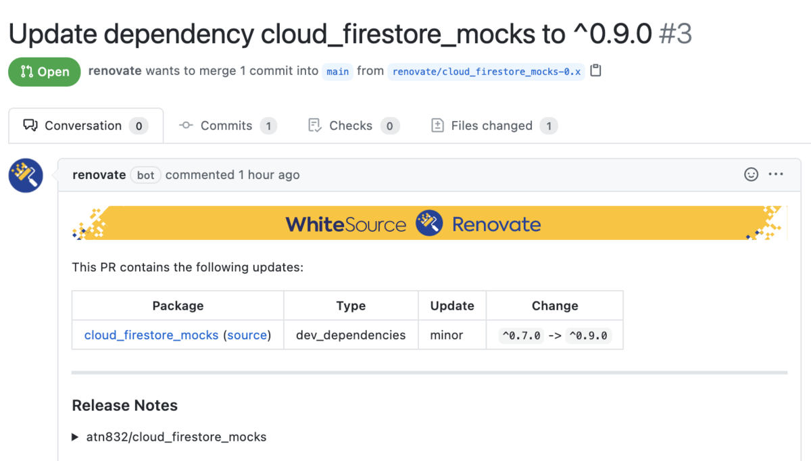Image resolution: width=811 pixels, height=461 pixels.
Task: Switch to the Commits tab
Action: pos(228,126)
